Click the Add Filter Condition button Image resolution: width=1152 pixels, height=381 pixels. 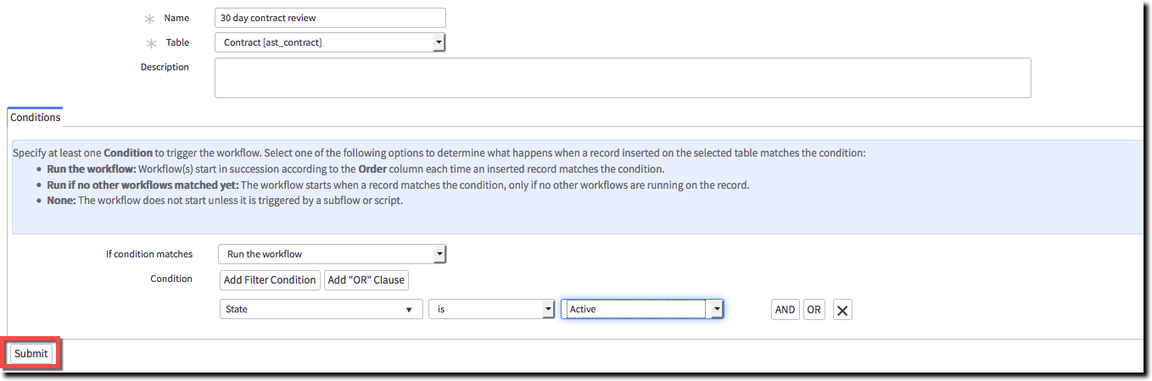(x=269, y=280)
